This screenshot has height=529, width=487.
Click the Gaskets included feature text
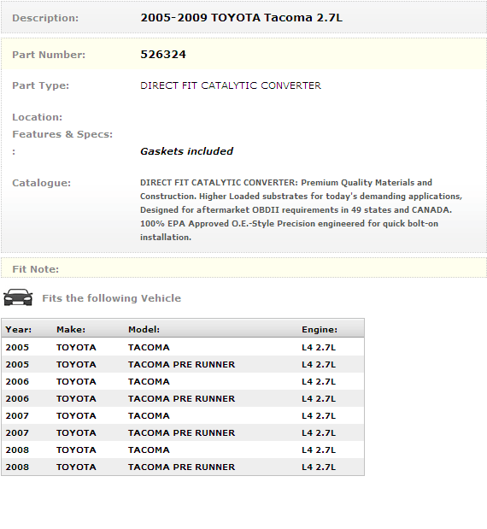point(186,151)
